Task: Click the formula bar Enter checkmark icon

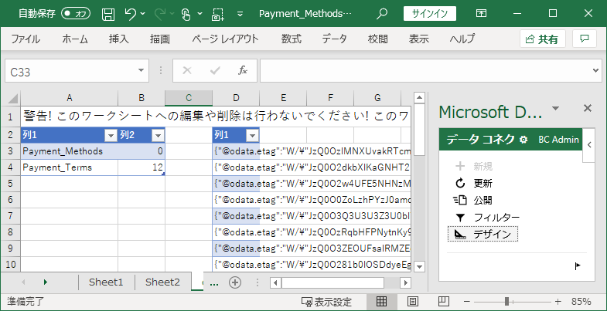Action: click(x=215, y=71)
